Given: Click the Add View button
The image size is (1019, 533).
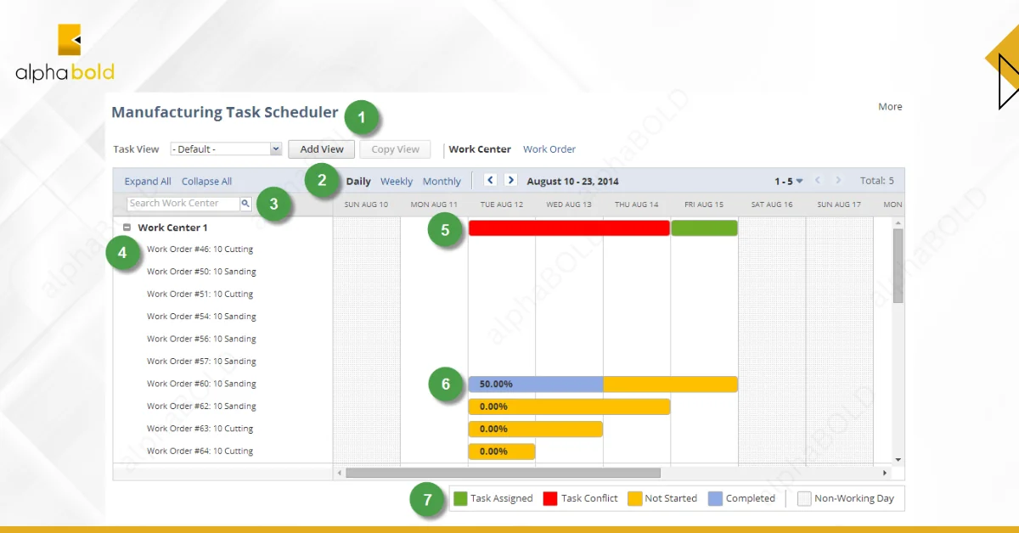Looking at the screenshot, I should (322, 149).
